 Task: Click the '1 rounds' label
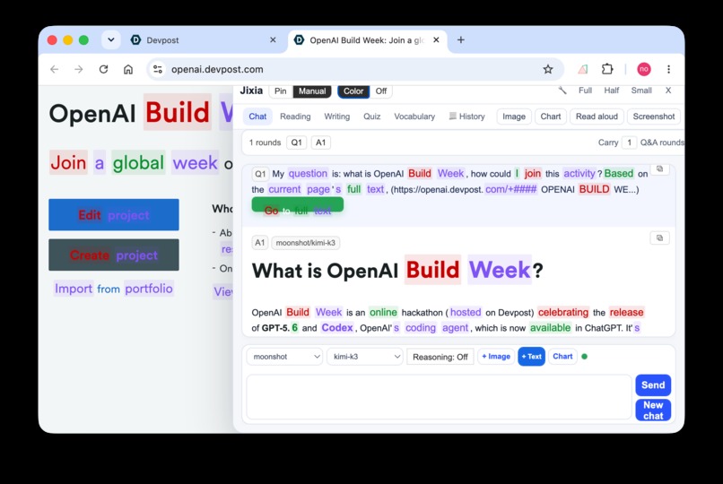click(265, 143)
